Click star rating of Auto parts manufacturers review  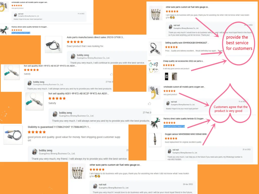coord(75,42)
